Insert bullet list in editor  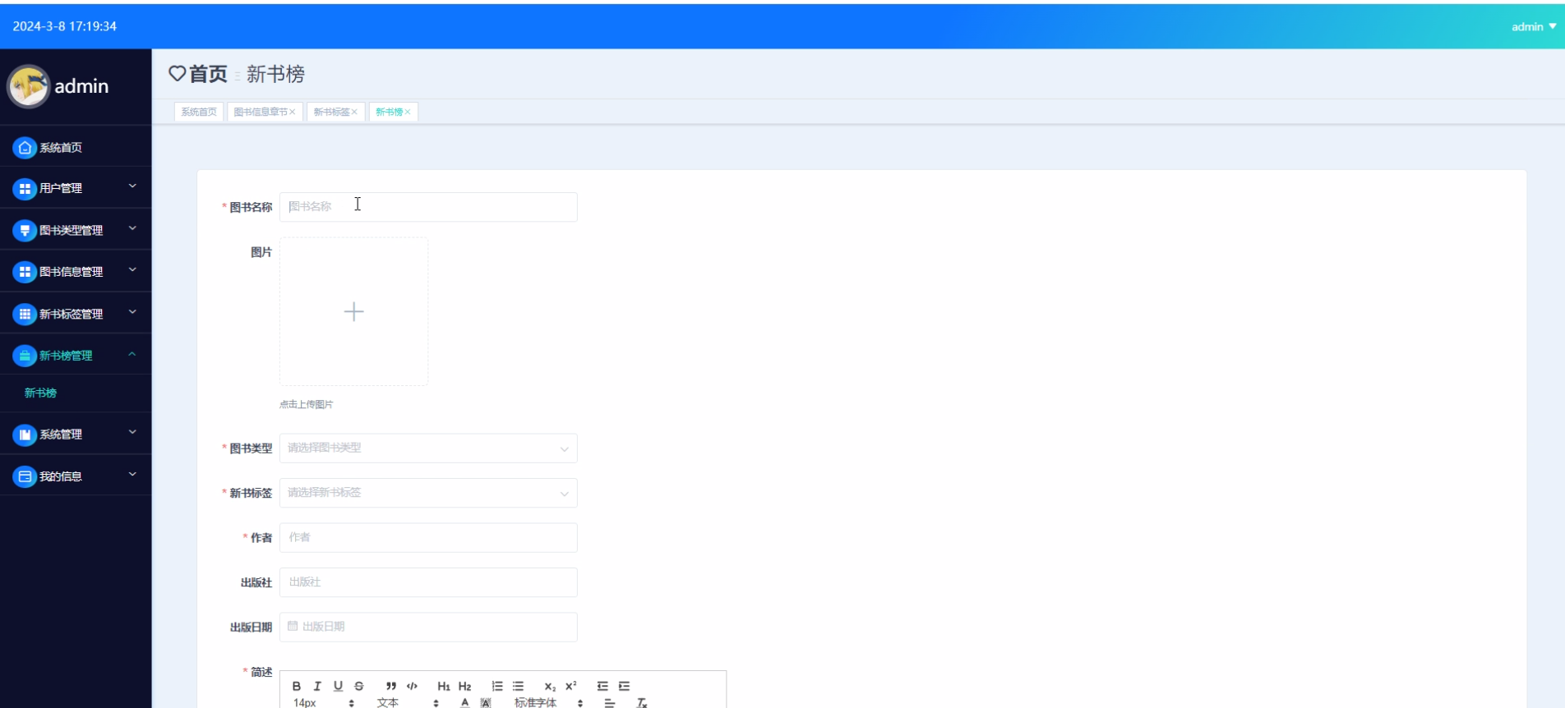coord(518,686)
